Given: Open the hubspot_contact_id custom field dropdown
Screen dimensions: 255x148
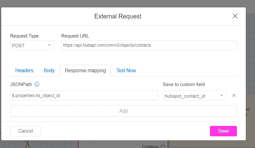Looking at the screenshot, I should 194,95.
